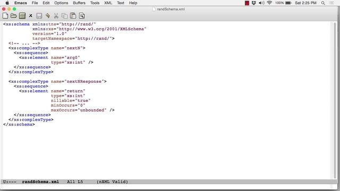Open the Edit menu
This screenshot has width=340, height=191.
46,3
